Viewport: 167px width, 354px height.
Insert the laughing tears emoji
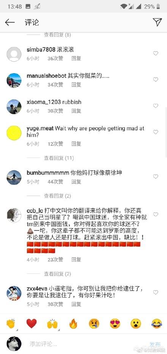tap(157, 324)
